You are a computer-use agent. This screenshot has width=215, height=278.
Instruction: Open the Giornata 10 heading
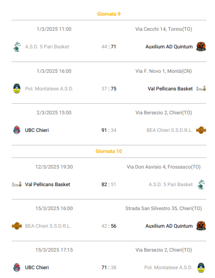pos(108,151)
